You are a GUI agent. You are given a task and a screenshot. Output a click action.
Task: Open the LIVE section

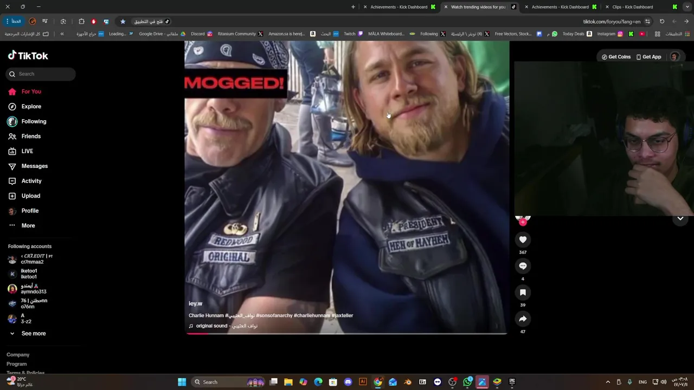click(21, 151)
